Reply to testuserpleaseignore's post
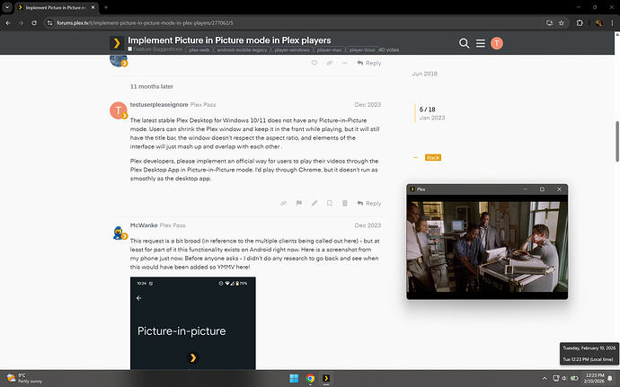Viewport: 620px width, 387px height. point(369,203)
